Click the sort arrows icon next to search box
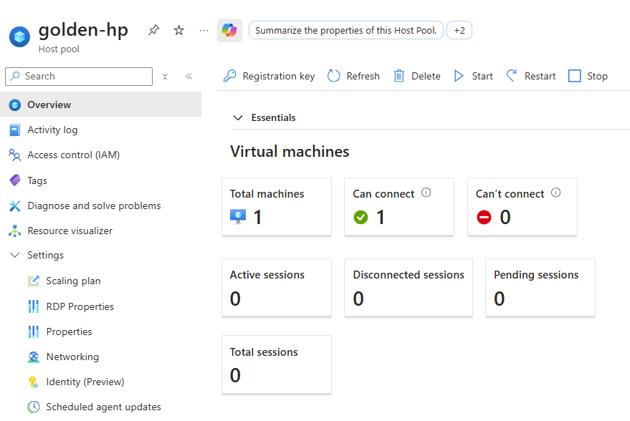The image size is (630, 421). pos(165,77)
